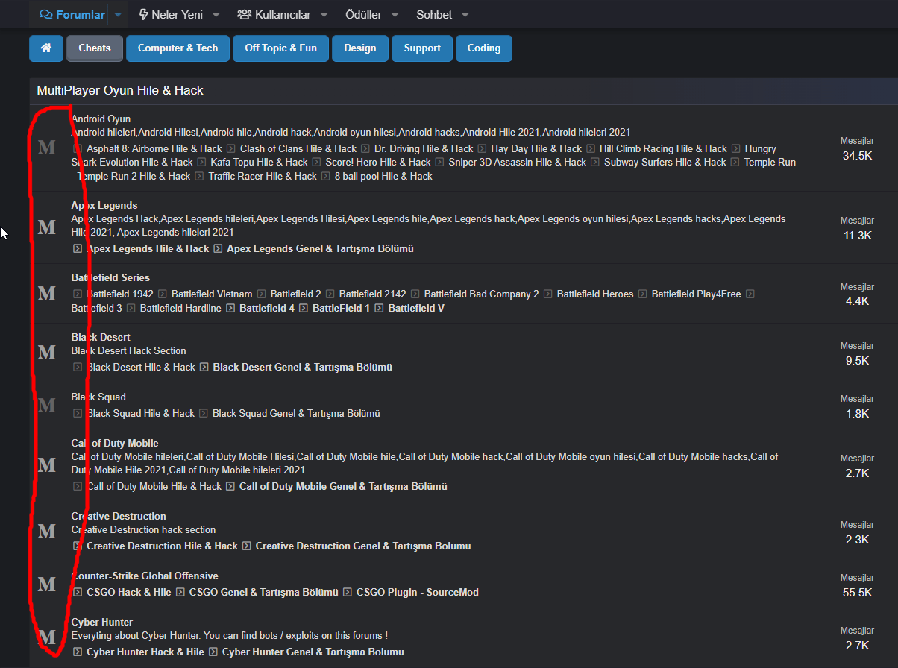This screenshot has width=898, height=668.
Task: Open the MultiPlayer Oyun Hile & Hack category
Action: [x=120, y=90]
